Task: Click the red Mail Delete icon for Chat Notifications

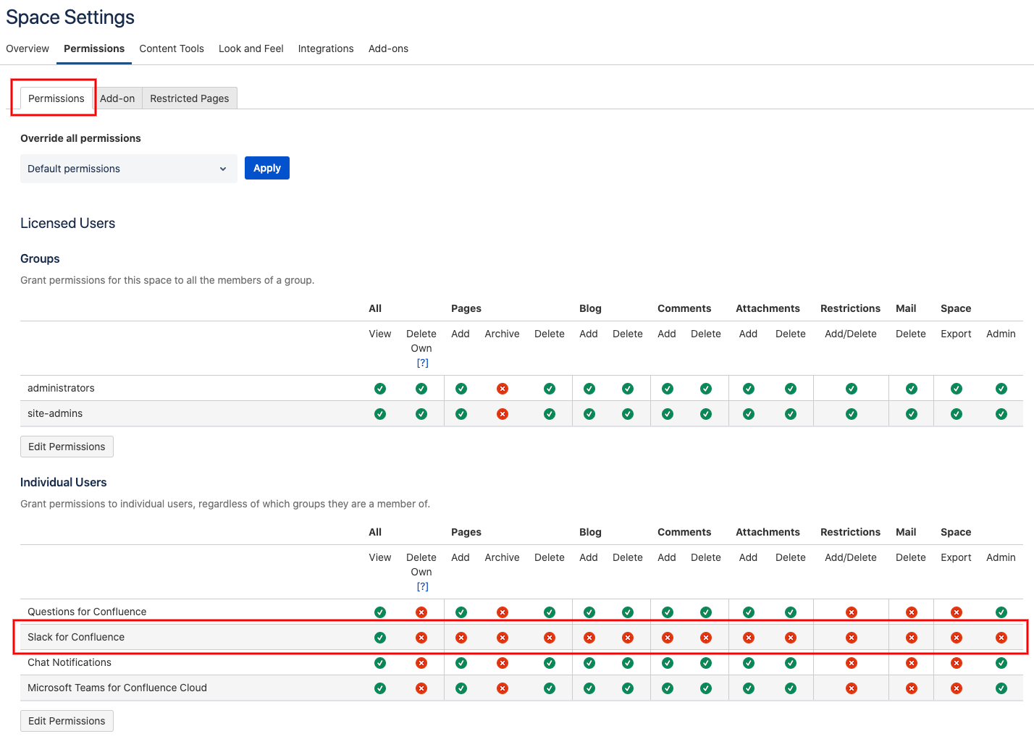Action: tap(910, 662)
